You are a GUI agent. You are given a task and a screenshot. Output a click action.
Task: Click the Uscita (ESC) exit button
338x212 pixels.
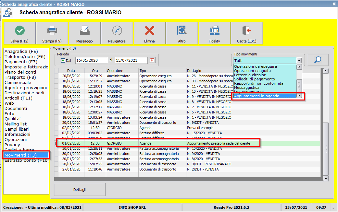(247, 33)
